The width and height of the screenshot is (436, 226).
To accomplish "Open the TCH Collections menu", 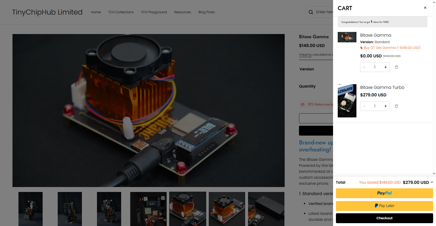I will tap(121, 12).
